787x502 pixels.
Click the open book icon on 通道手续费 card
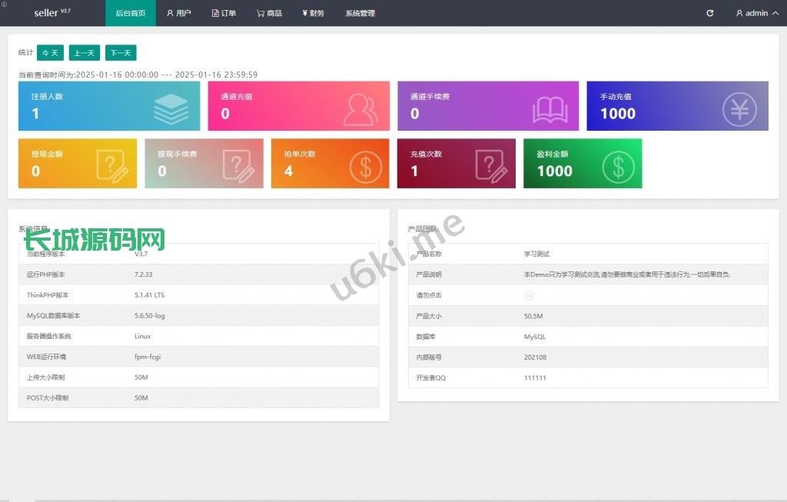click(550, 109)
